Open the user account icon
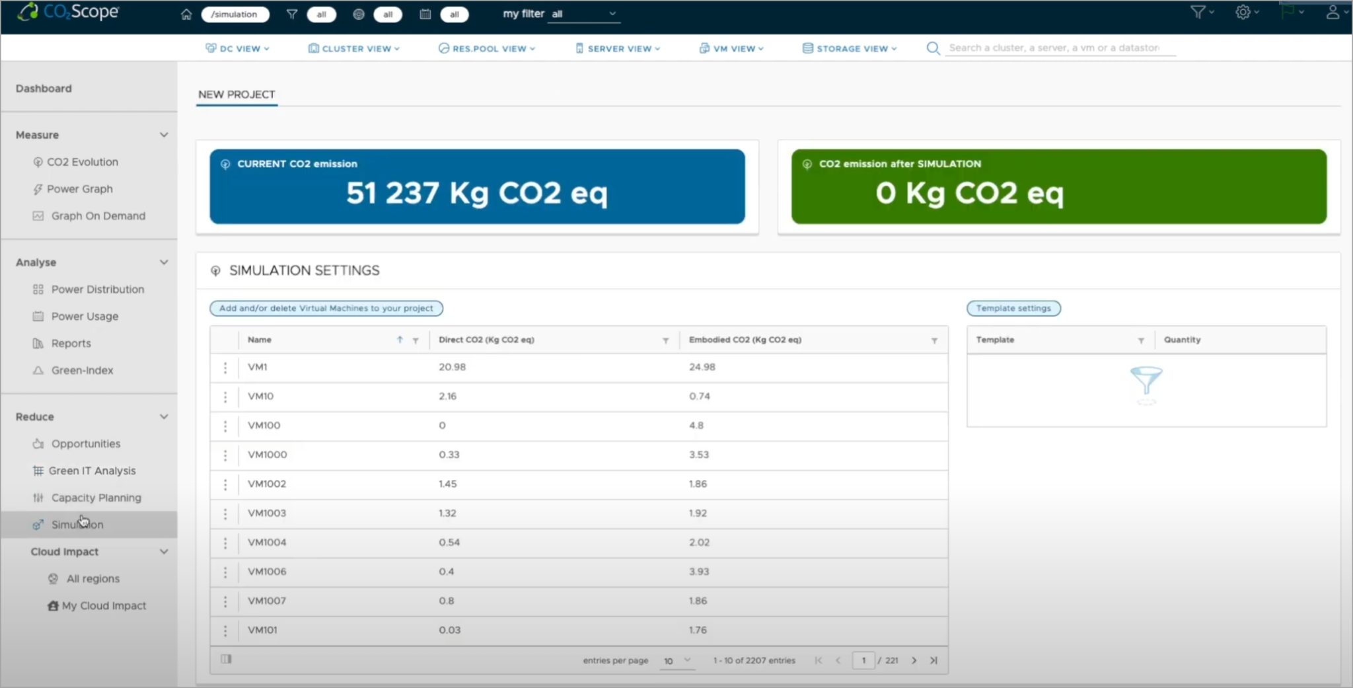The height and width of the screenshot is (688, 1353). click(x=1335, y=12)
